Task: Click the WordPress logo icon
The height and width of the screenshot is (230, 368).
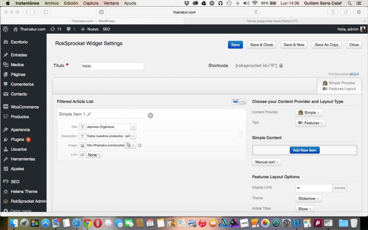Action: 5,29
